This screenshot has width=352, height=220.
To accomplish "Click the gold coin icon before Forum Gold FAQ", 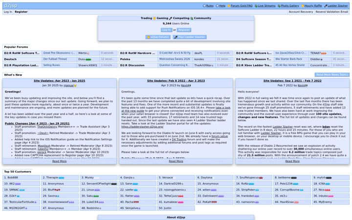I will point(229,6).
